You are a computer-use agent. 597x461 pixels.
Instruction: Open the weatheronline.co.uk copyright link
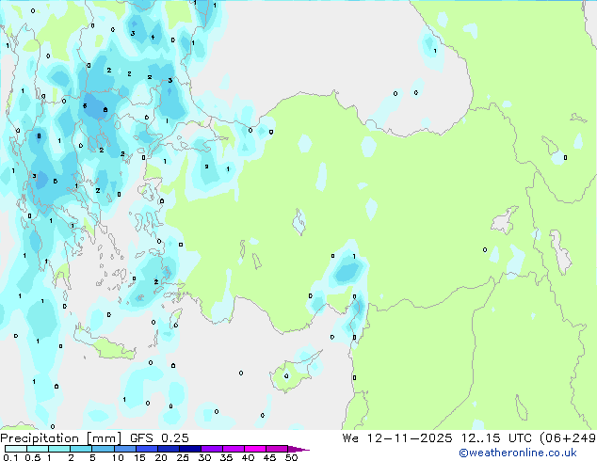517,453
